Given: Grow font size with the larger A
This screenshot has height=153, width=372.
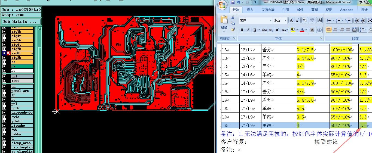Looking at the screenshot, I should click(x=291, y=20).
